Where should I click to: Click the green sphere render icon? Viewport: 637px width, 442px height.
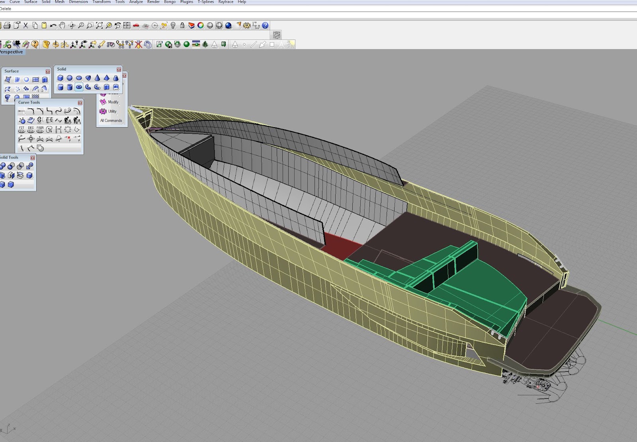pyautogui.click(x=186, y=45)
